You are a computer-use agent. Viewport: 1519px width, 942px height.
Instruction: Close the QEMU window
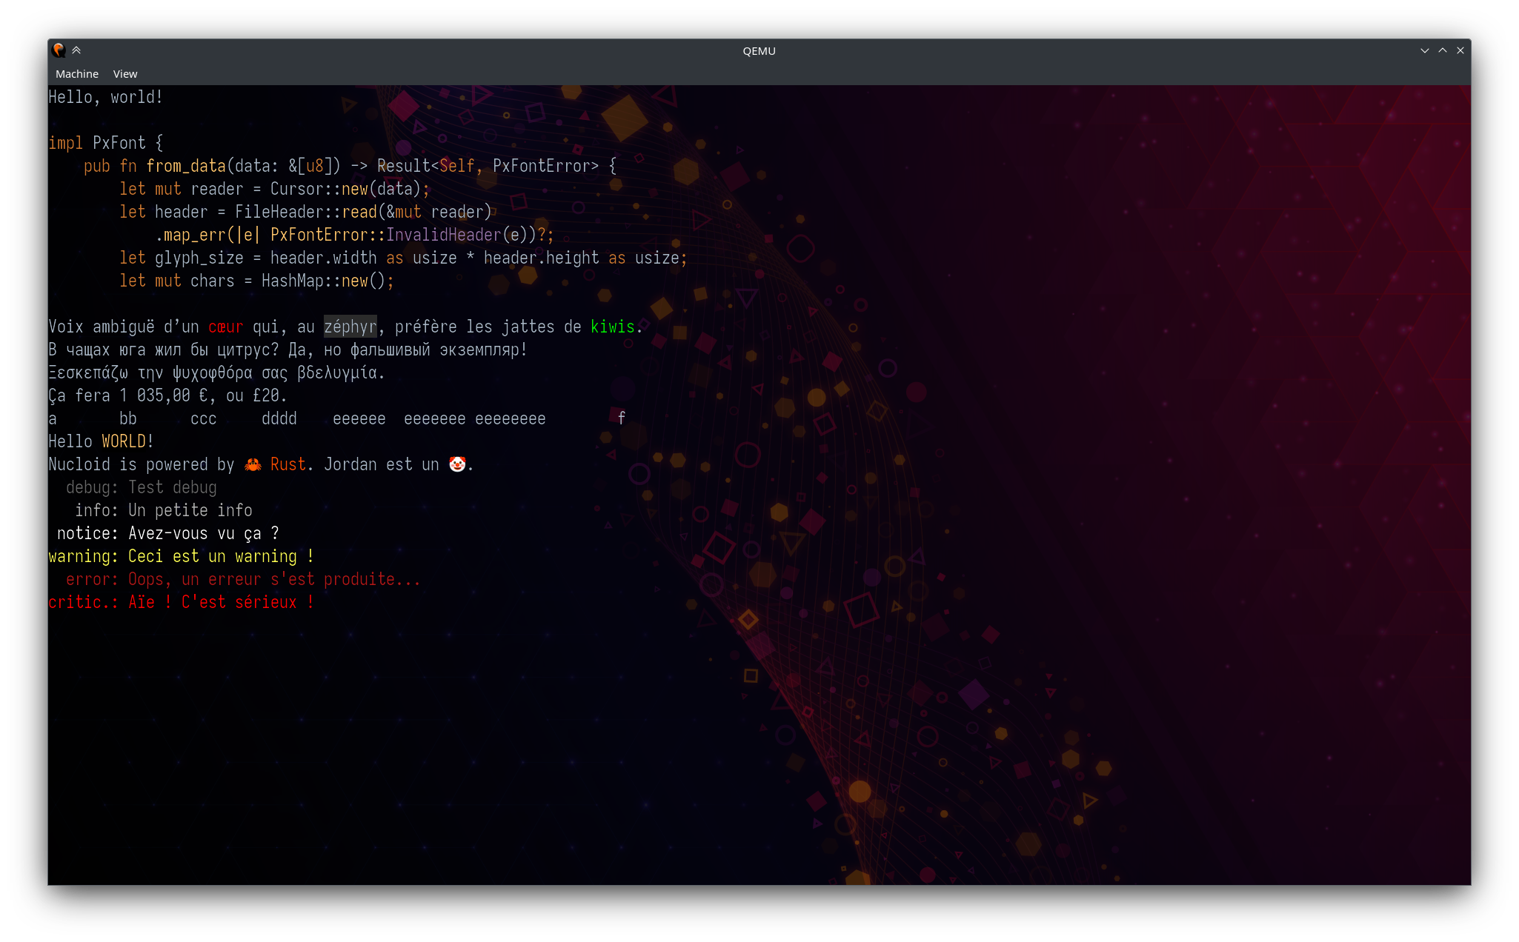coord(1460,50)
